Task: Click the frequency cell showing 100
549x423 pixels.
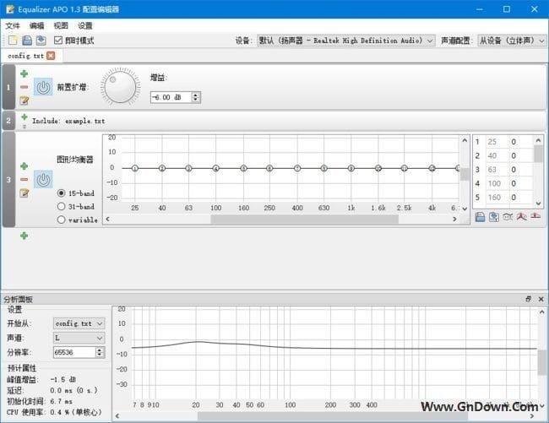Action: (496, 183)
